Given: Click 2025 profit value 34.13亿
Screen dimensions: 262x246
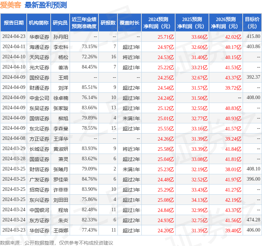Looking at the screenshot, I should point(199,200).
